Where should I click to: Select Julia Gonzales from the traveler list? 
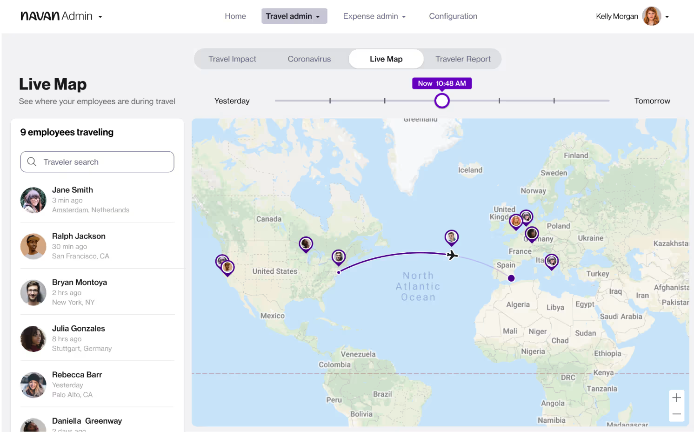(97, 338)
